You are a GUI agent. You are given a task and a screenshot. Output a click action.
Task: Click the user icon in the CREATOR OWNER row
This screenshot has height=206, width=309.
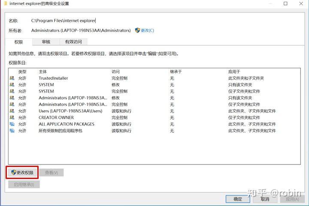pyautogui.click(x=12, y=117)
